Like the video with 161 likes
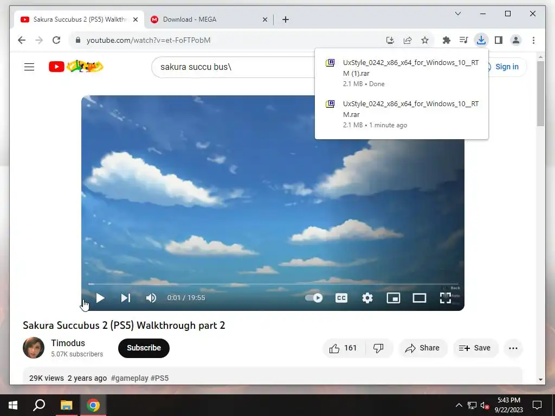The height and width of the screenshot is (416, 555). [343, 348]
